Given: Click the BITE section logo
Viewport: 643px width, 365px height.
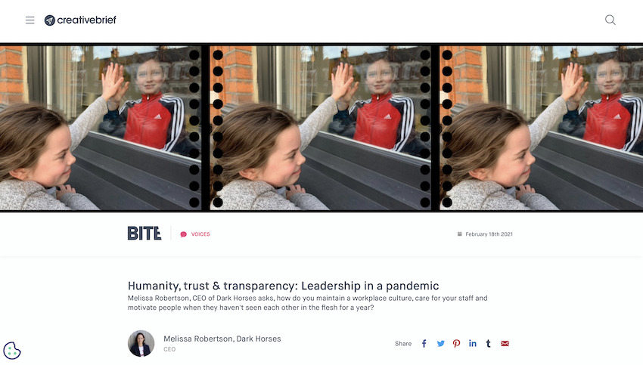Looking at the screenshot, I should point(144,234).
